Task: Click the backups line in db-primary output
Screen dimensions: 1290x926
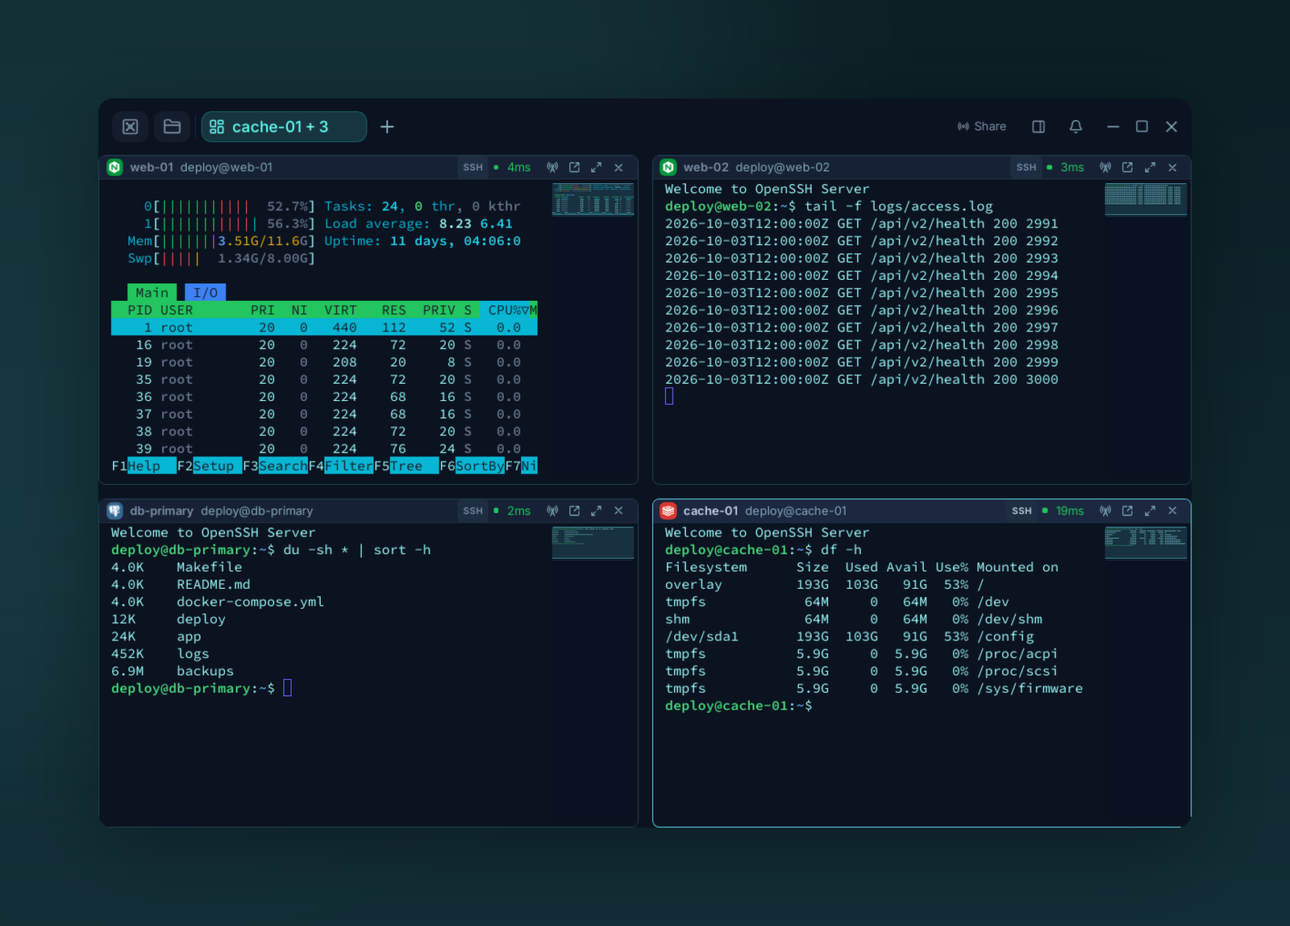Action: (173, 671)
